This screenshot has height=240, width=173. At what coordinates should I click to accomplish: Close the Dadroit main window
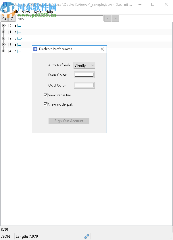click(x=166, y=4)
